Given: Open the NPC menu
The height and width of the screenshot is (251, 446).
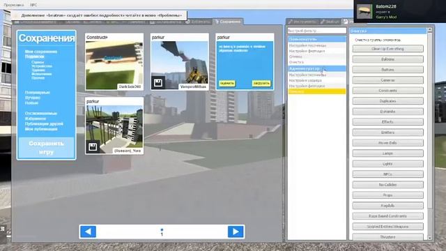Looking at the screenshot, I should click(33, 5).
